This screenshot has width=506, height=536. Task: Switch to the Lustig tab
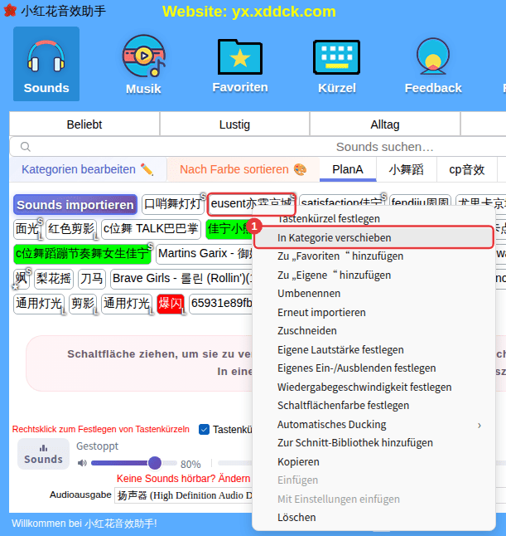[234, 124]
